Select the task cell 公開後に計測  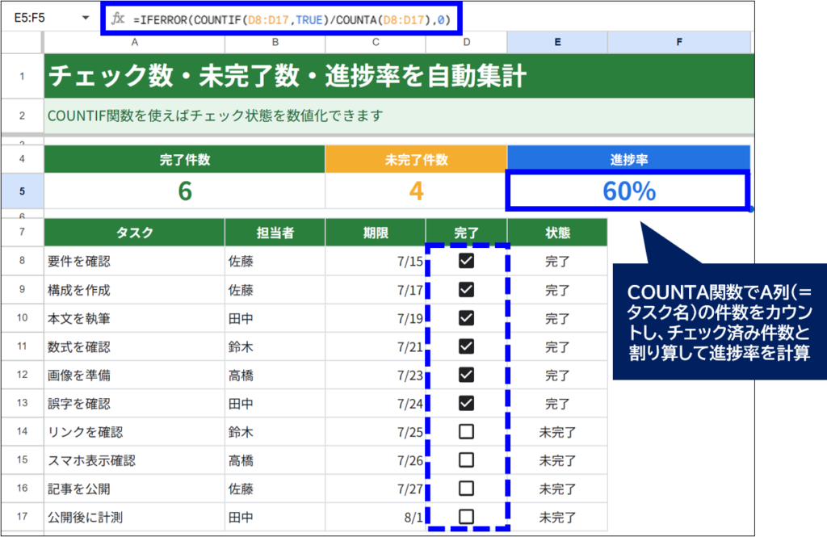tap(135, 517)
